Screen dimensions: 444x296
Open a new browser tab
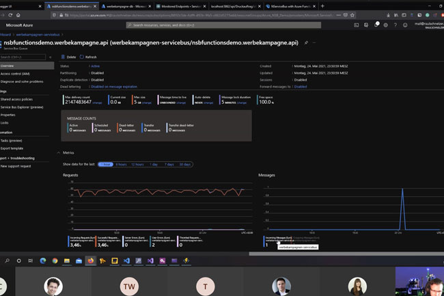[322, 6]
